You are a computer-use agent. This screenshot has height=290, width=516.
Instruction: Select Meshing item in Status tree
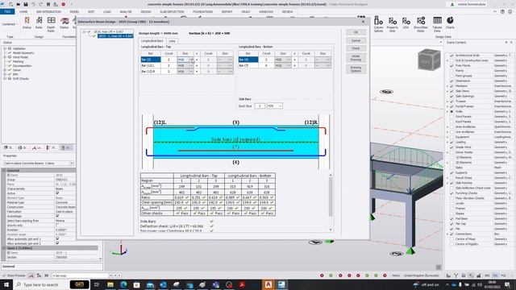[x=18, y=61]
